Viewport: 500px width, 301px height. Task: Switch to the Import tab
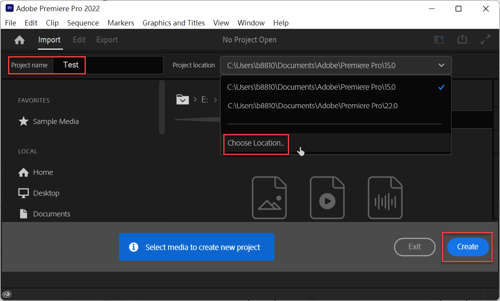(x=49, y=40)
